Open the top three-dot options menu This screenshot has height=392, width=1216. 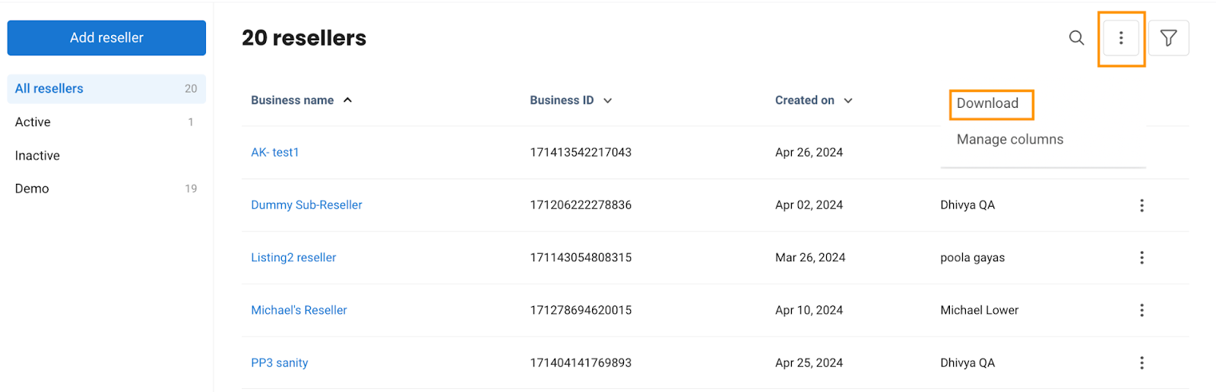click(x=1121, y=37)
